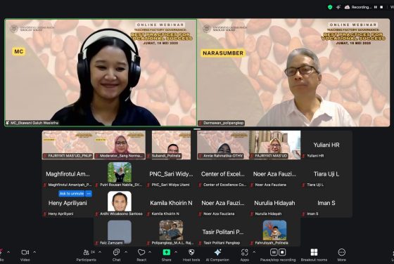This screenshot has height=264, width=394.
Task: Stop recording from the top bar
Action: coord(381,7)
